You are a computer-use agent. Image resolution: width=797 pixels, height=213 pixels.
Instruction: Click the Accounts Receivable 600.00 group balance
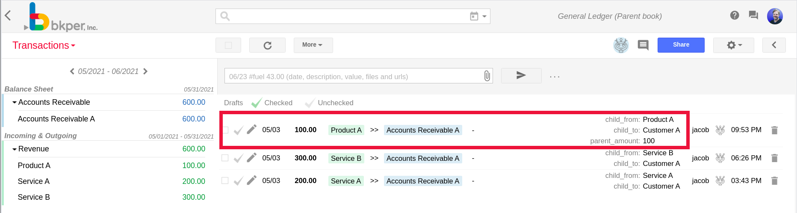194,102
